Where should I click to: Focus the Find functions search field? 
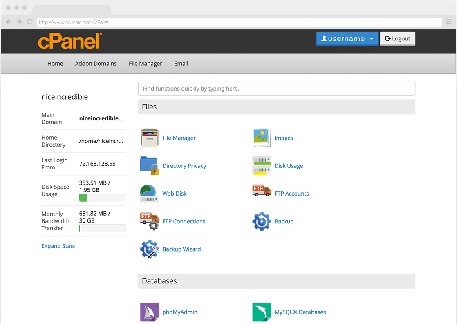(276, 89)
